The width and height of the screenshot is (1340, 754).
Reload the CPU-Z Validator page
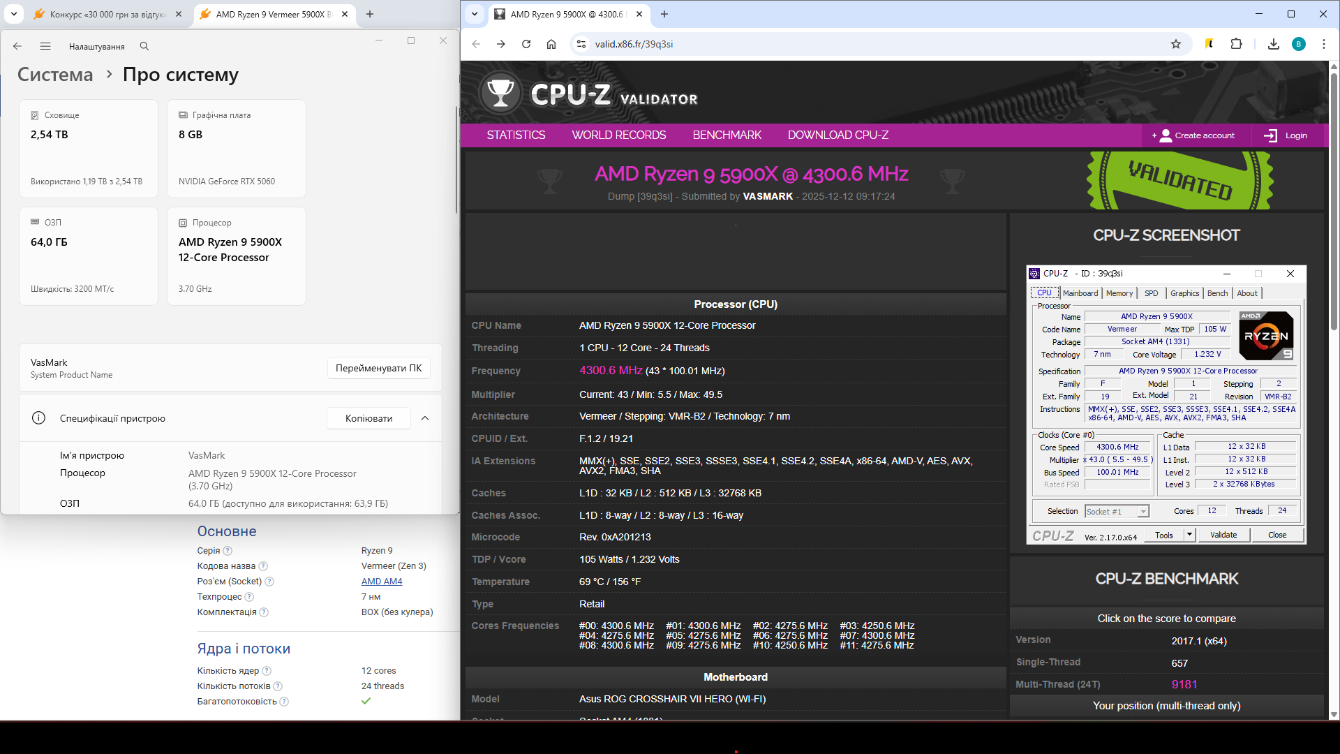[x=526, y=44]
